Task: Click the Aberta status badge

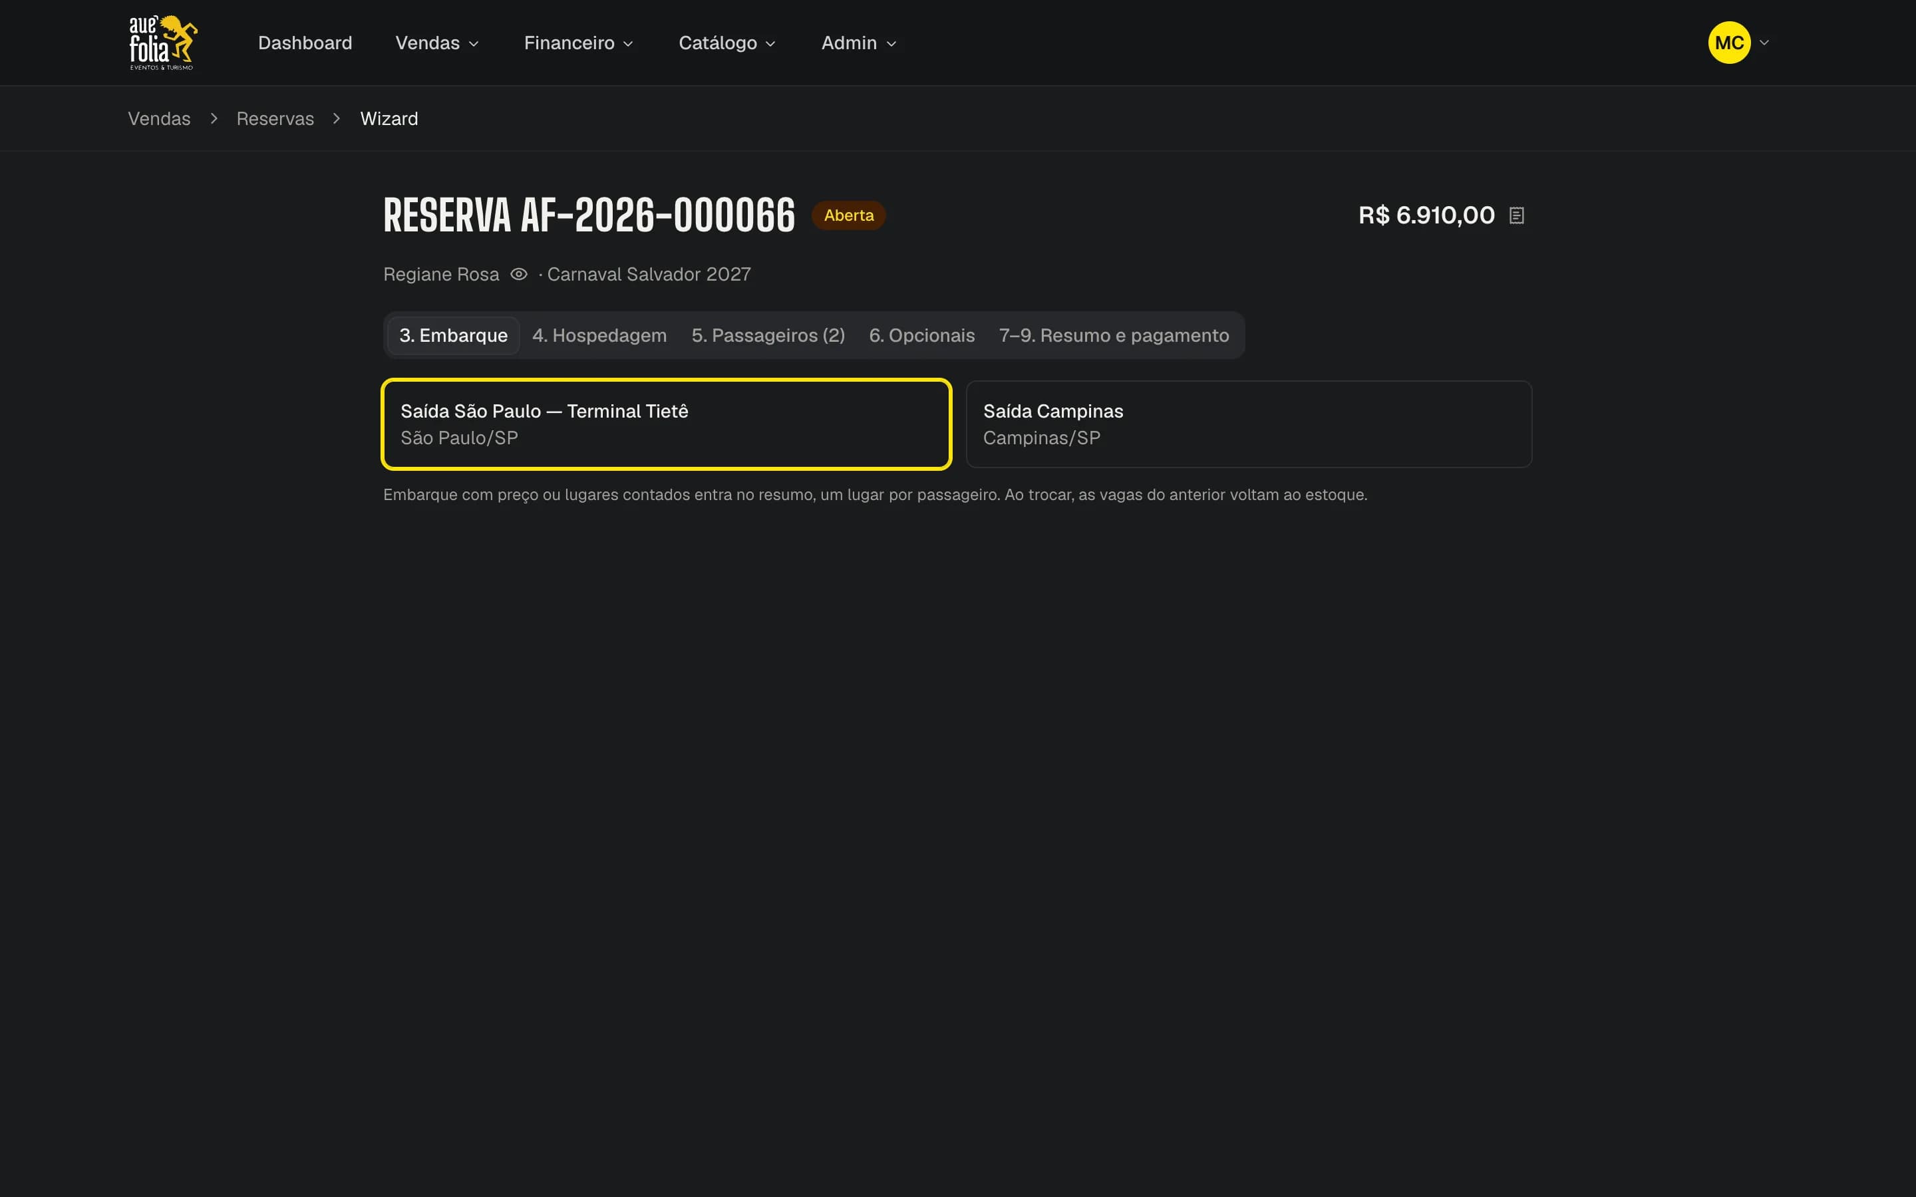Action: coord(848,215)
